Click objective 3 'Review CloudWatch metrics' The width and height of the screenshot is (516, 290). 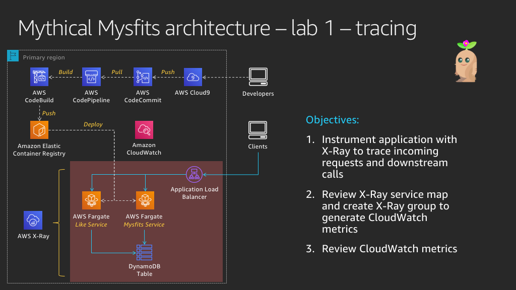(x=382, y=249)
